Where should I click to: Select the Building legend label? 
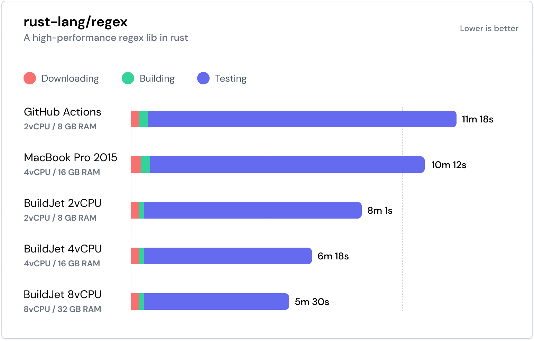click(x=157, y=79)
